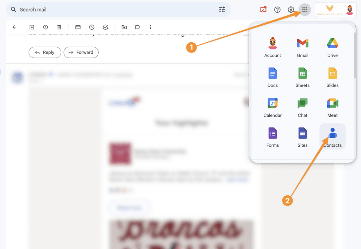Open Google Forms app

point(273,137)
